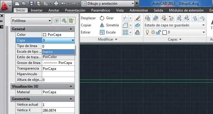Click the Quick Select icon in Properties palette
The image size is (213, 114).
(x=71, y=21)
